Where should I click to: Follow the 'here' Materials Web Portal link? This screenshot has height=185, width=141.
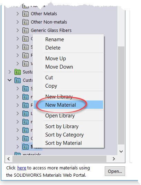(22, 168)
